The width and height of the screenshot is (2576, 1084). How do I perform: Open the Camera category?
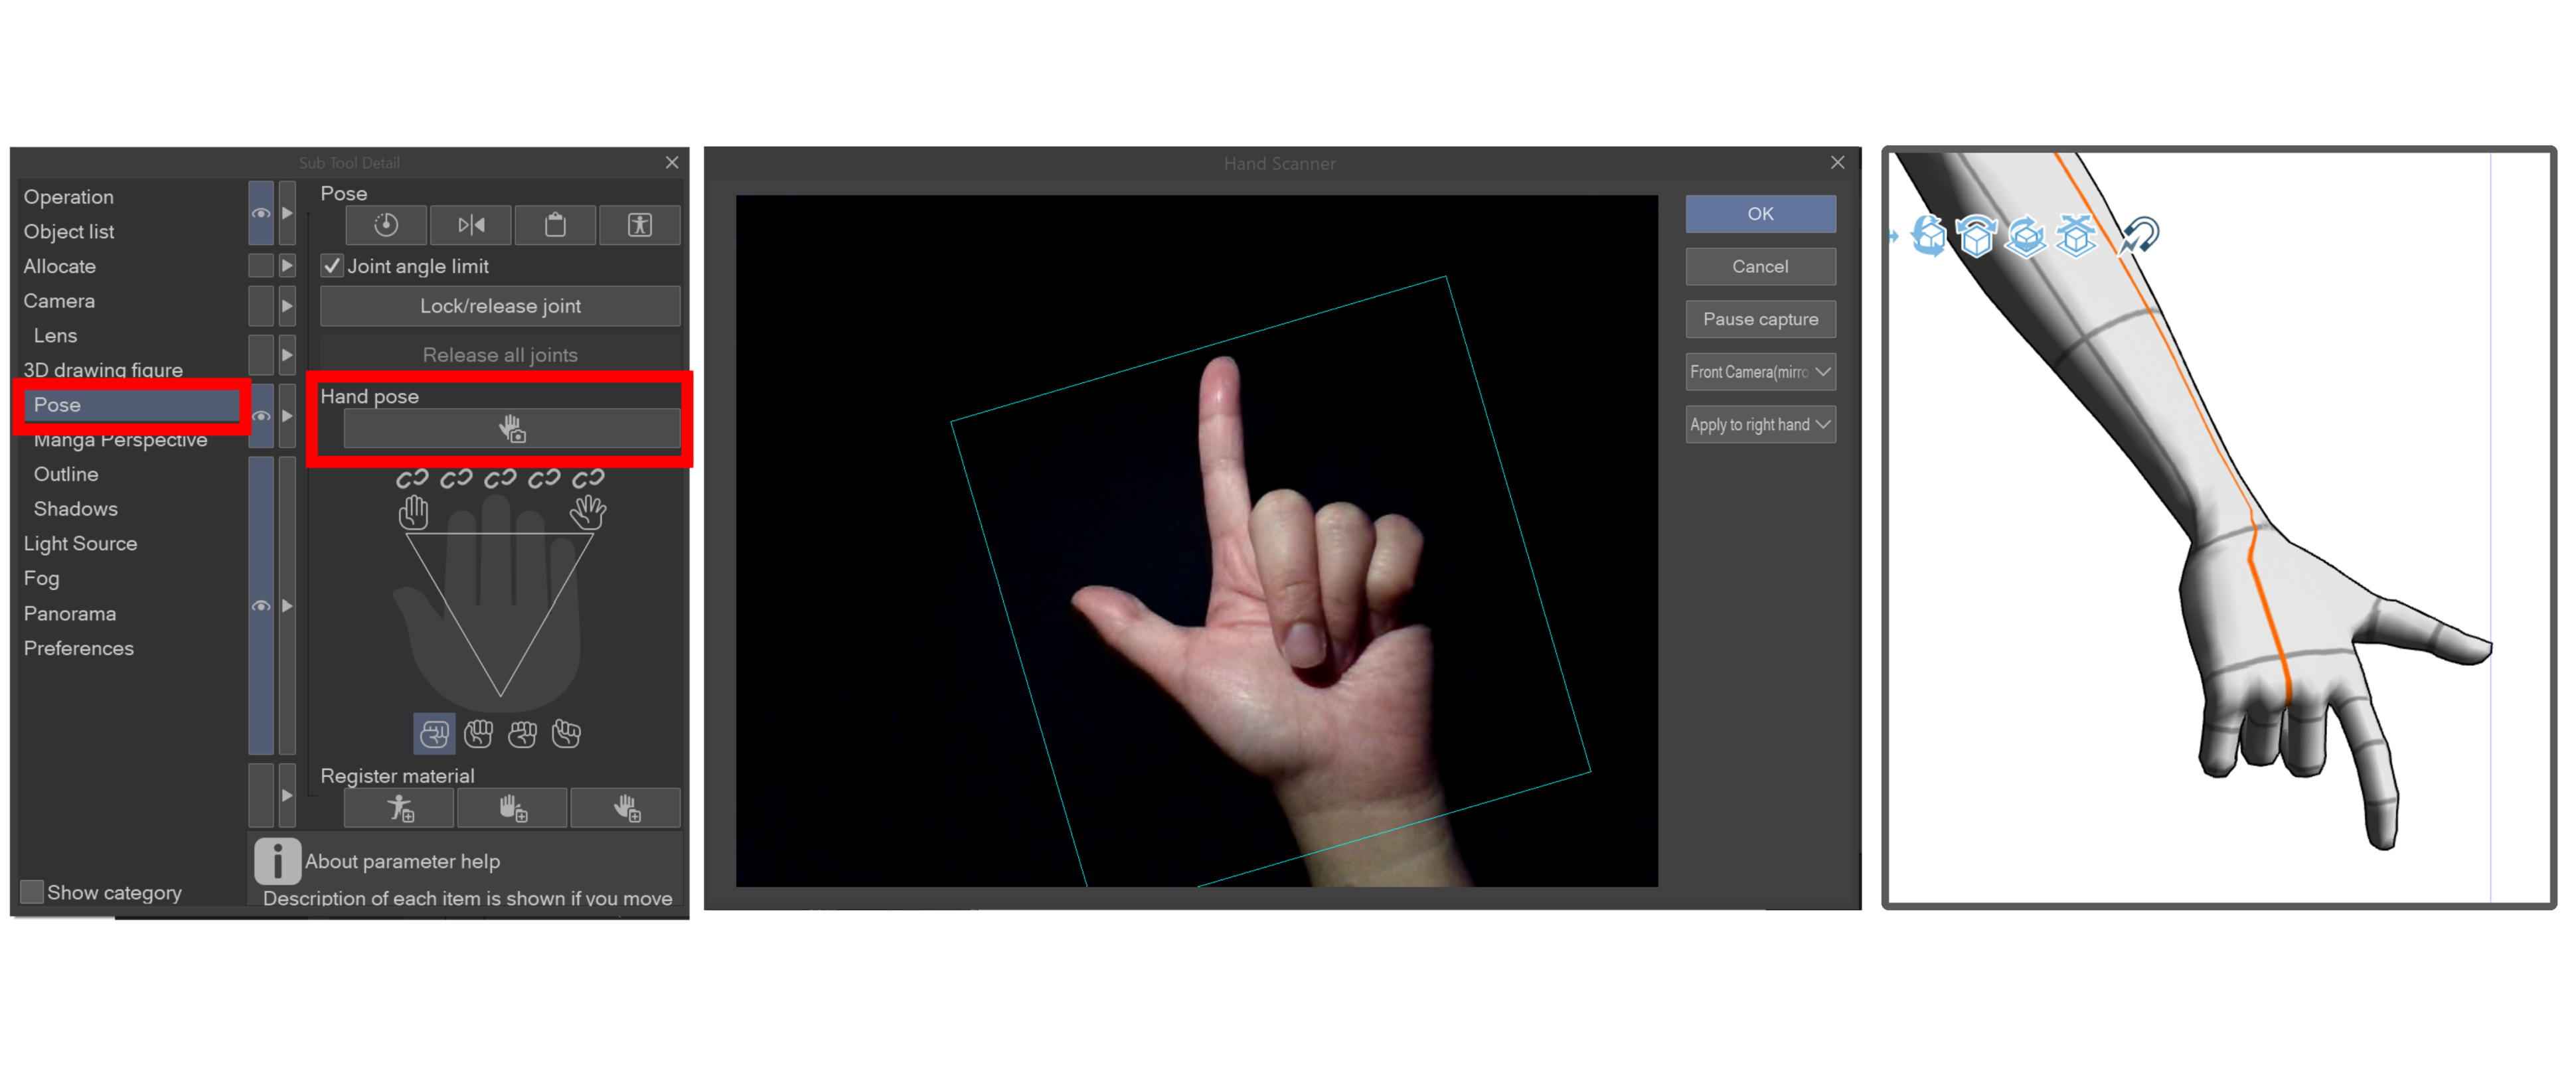tap(59, 301)
